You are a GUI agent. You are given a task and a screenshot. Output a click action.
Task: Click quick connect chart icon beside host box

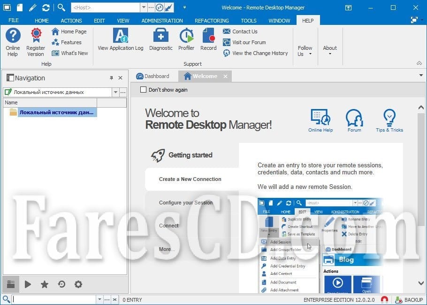(169, 8)
